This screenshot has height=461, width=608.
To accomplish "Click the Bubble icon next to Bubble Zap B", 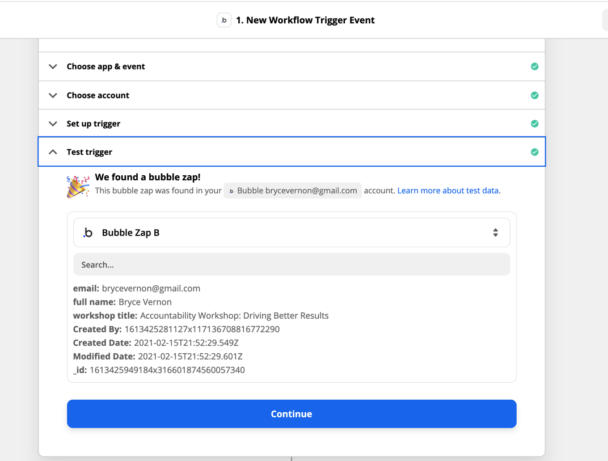I will tap(88, 232).
